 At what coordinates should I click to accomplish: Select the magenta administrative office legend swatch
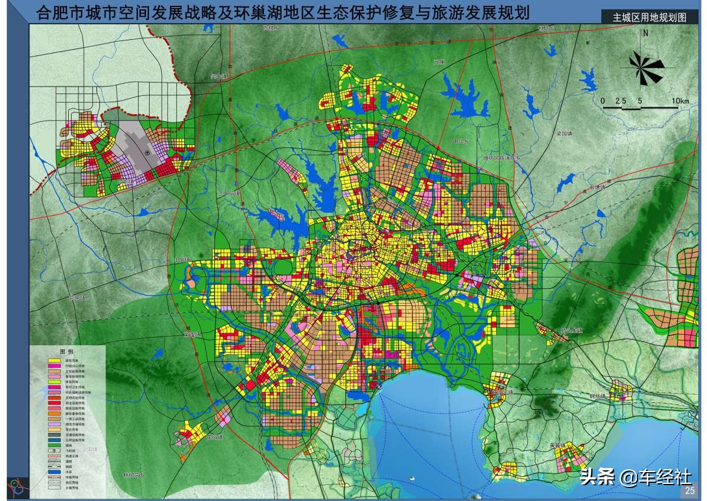click(x=54, y=366)
